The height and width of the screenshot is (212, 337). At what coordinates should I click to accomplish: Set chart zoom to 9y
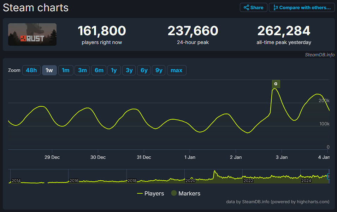pyautogui.click(x=159, y=70)
